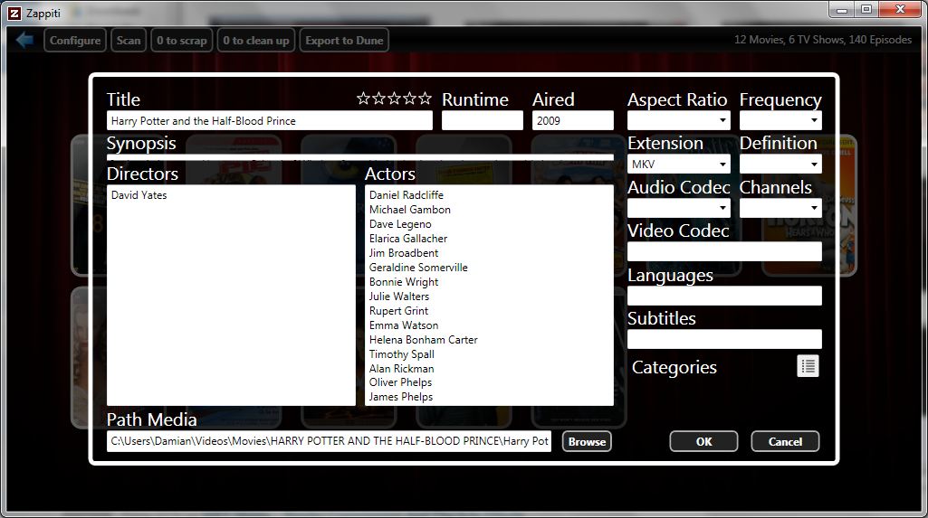Viewport: 928px width, 518px height.
Task: Go back with the blue arrow icon
Action: [24, 40]
